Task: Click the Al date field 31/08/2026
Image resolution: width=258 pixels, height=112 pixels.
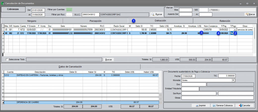Action: pyautogui.click(x=38, y=15)
